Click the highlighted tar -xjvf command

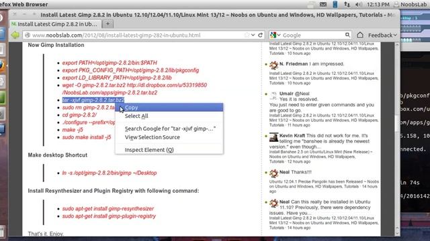click(x=93, y=100)
